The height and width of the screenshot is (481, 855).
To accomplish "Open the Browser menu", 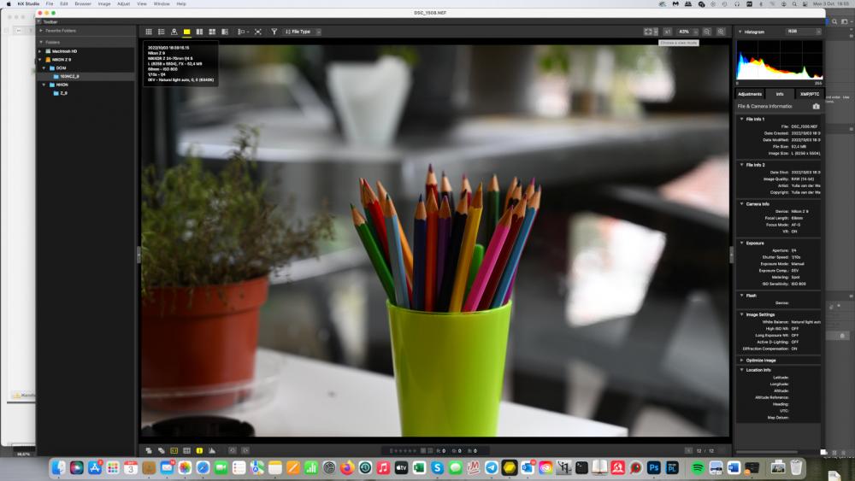I will 83,3.
